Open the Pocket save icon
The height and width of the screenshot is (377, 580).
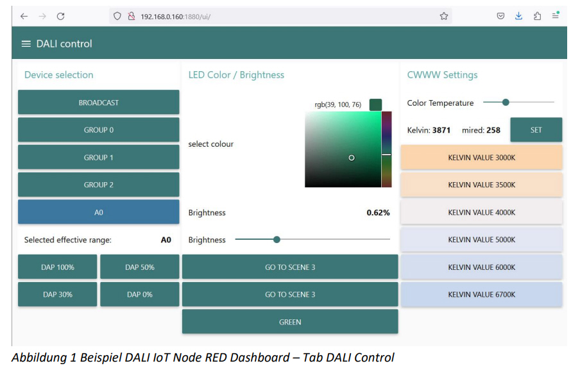[500, 16]
